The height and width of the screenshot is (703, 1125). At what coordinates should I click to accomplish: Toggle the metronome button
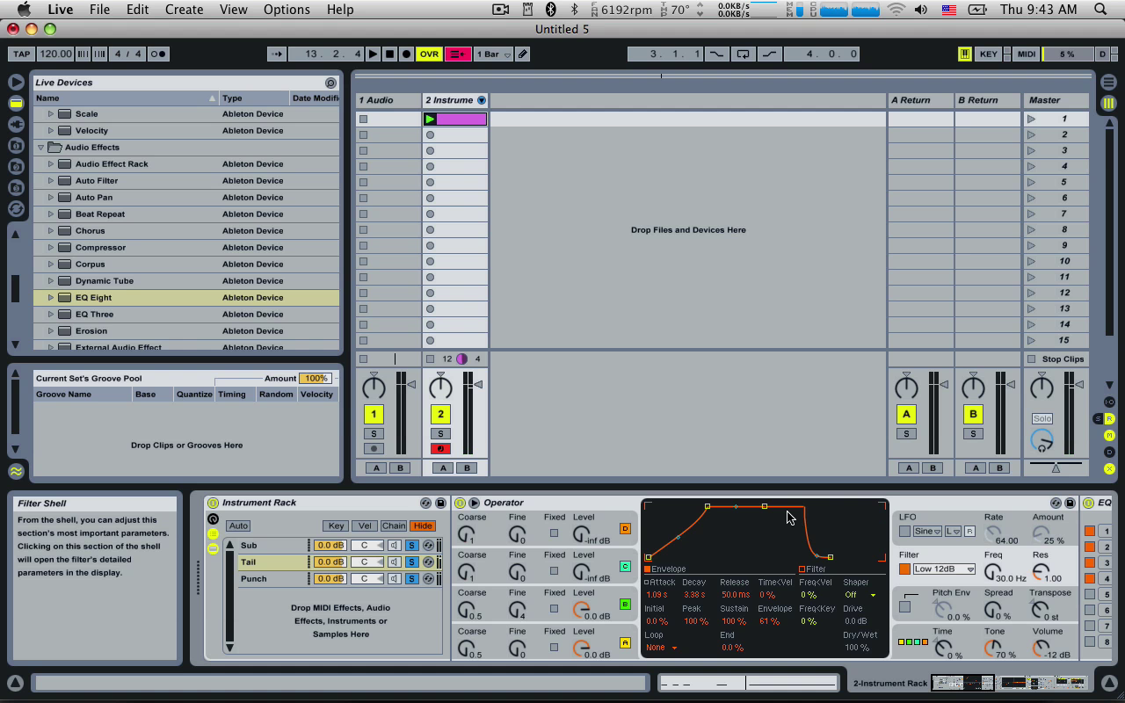(158, 54)
